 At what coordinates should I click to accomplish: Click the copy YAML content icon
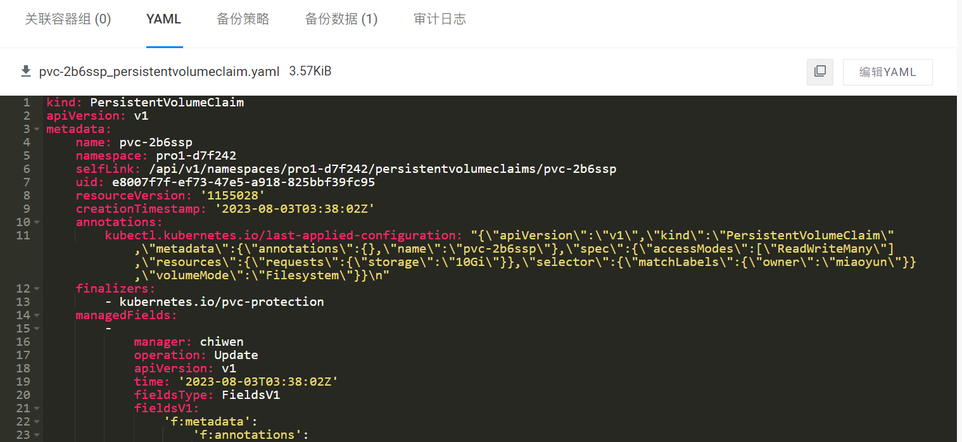point(820,72)
